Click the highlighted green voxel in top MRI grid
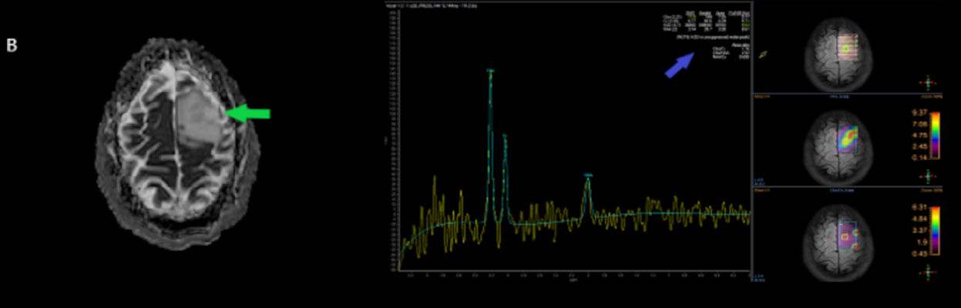Image resolution: width=961 pixels, height=308 pixels. point(846,49)
